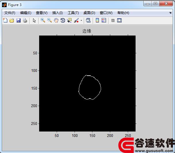Click the MATLAB logo in title bar
The image size is (175, 153).
coord(4,5)
